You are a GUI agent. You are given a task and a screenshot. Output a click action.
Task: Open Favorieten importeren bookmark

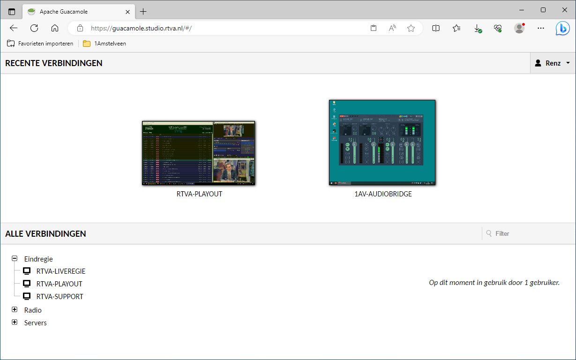pos(40,44)
